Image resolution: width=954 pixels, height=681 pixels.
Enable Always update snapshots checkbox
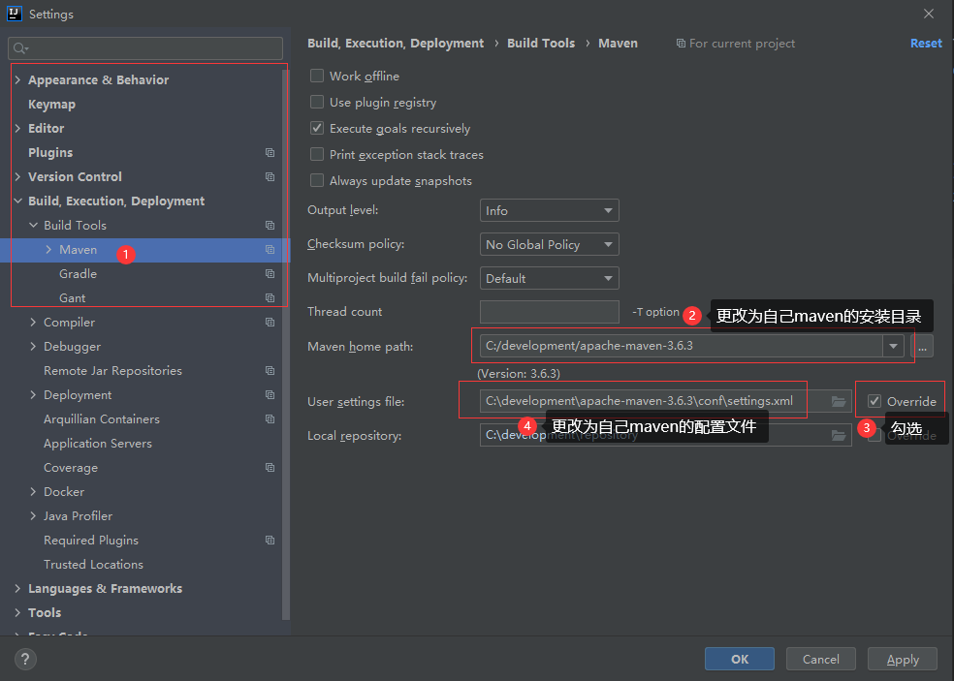pyautogui.click(x=317, y=180)
